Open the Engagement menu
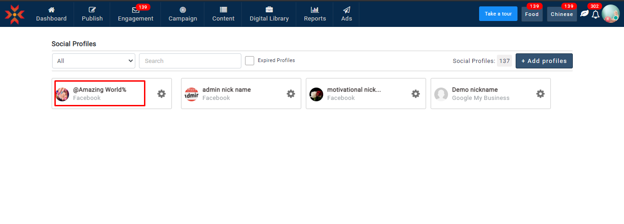Image resolution: width=624 pixels, height=224 pixels. [135, 14]
